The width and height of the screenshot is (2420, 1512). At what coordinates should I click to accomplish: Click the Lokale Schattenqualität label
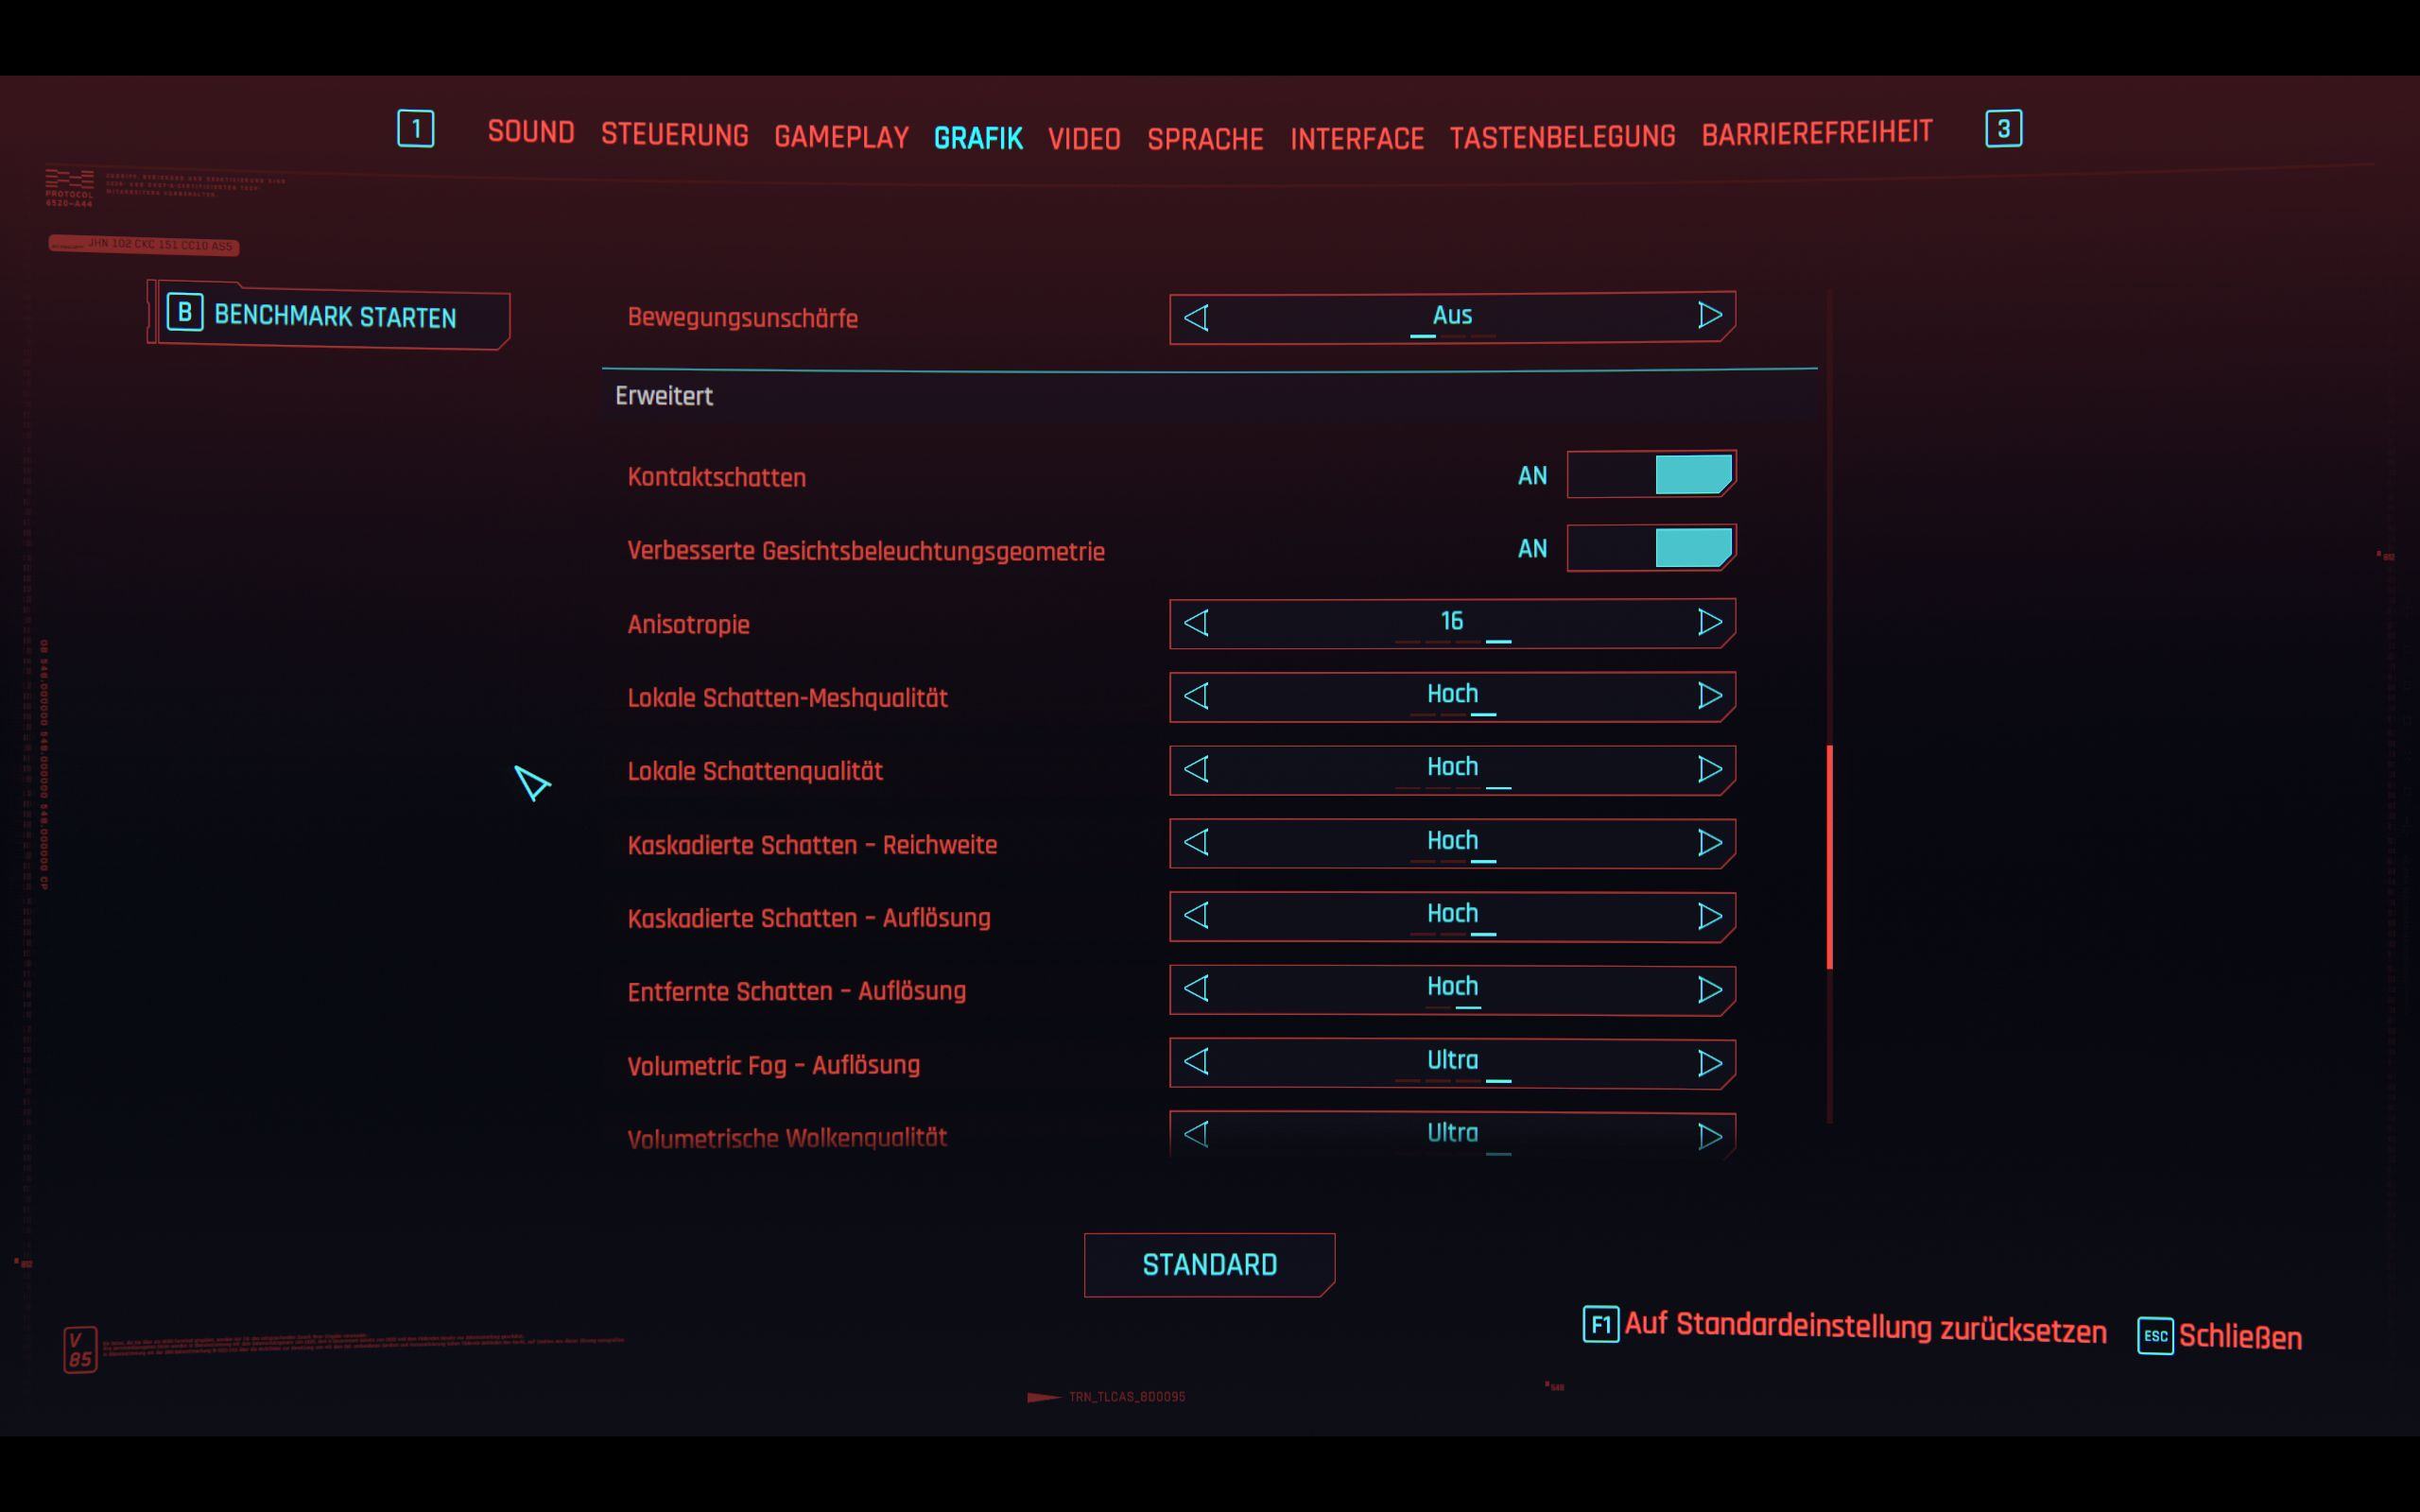pyautogui.click(x=755, y=771)
